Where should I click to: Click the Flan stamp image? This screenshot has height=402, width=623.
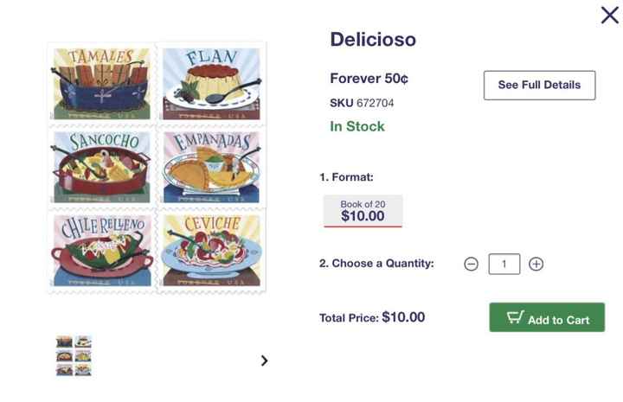[x=210, y=84]
